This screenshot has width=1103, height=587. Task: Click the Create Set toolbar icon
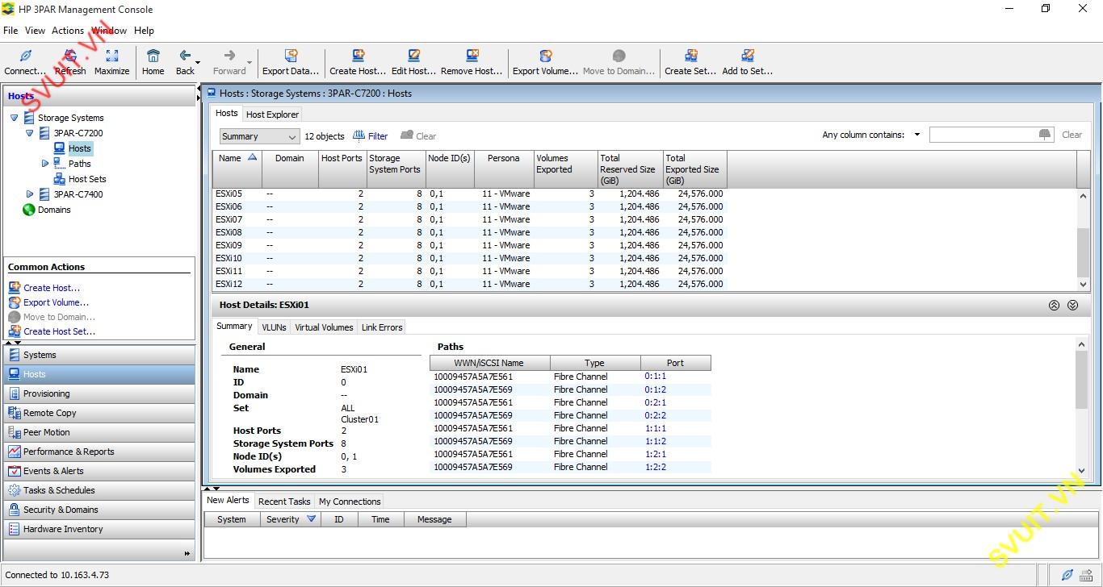tap(690, 56)
